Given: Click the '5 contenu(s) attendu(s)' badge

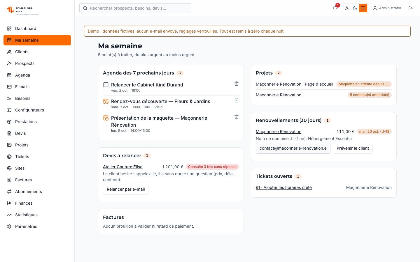Looking at the screenshot, I should pos(370,95).
